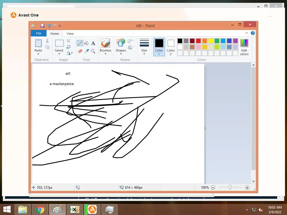This screenshot has height=215, width=287.
Task: Pick the purple color swatch
Action: click(235, 41)
